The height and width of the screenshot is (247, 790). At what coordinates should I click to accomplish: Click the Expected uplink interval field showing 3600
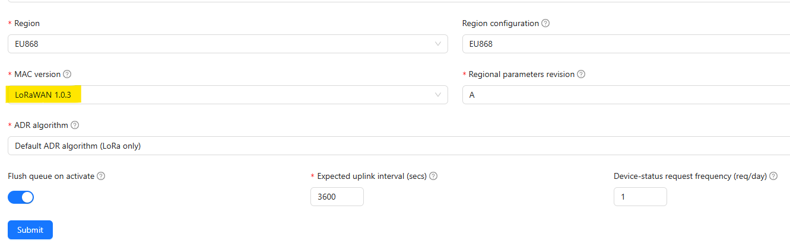coord(337,197)
